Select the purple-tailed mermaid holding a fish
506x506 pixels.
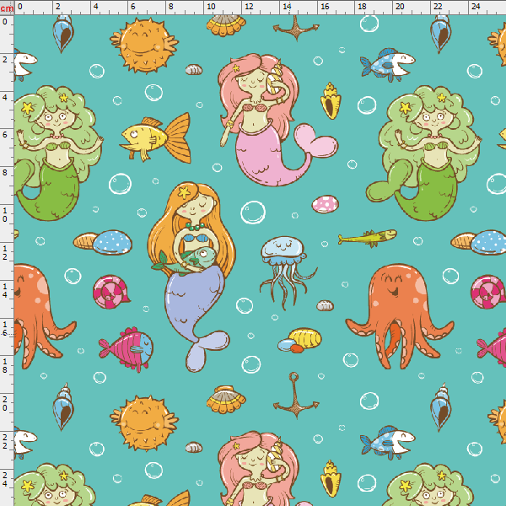191,277
